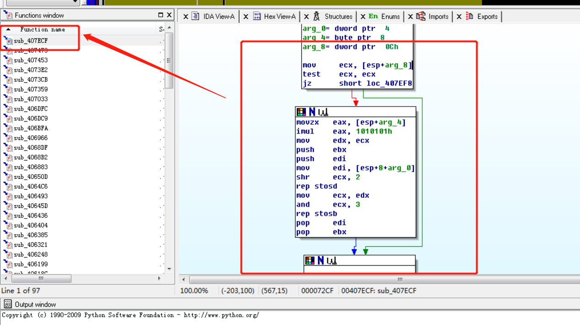Select function sub_406BFA

click(31, 128)
